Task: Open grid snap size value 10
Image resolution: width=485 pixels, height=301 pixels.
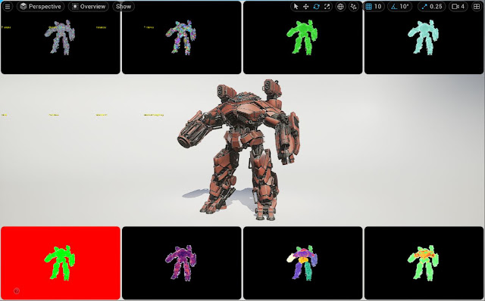Action: (377, 7)
